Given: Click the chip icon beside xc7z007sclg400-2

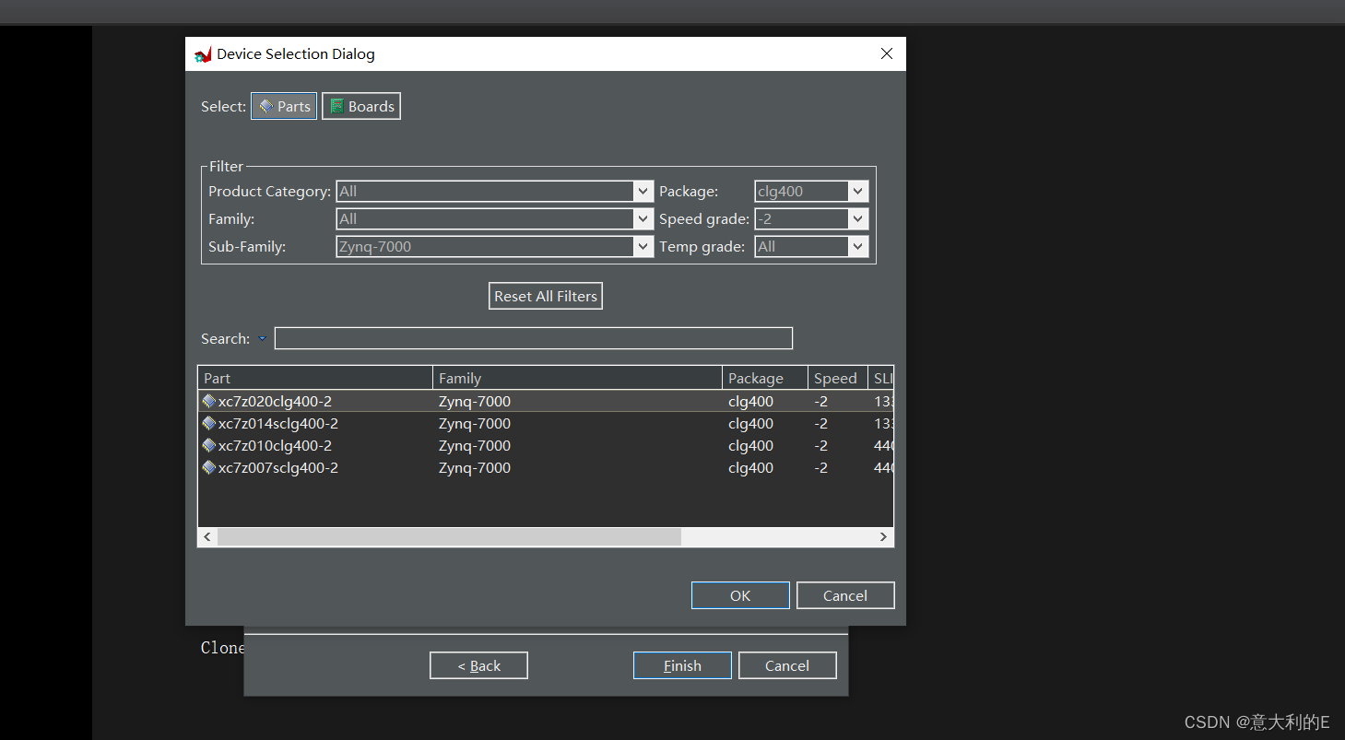Looking at the screenshot, I should (209, 468).
